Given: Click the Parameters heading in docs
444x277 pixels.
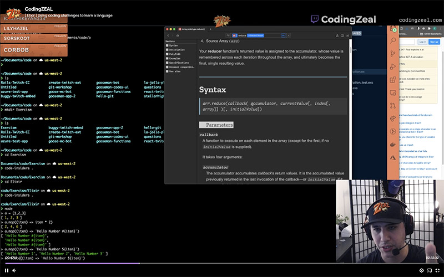Looking at the screenshot, I should 216,125.
